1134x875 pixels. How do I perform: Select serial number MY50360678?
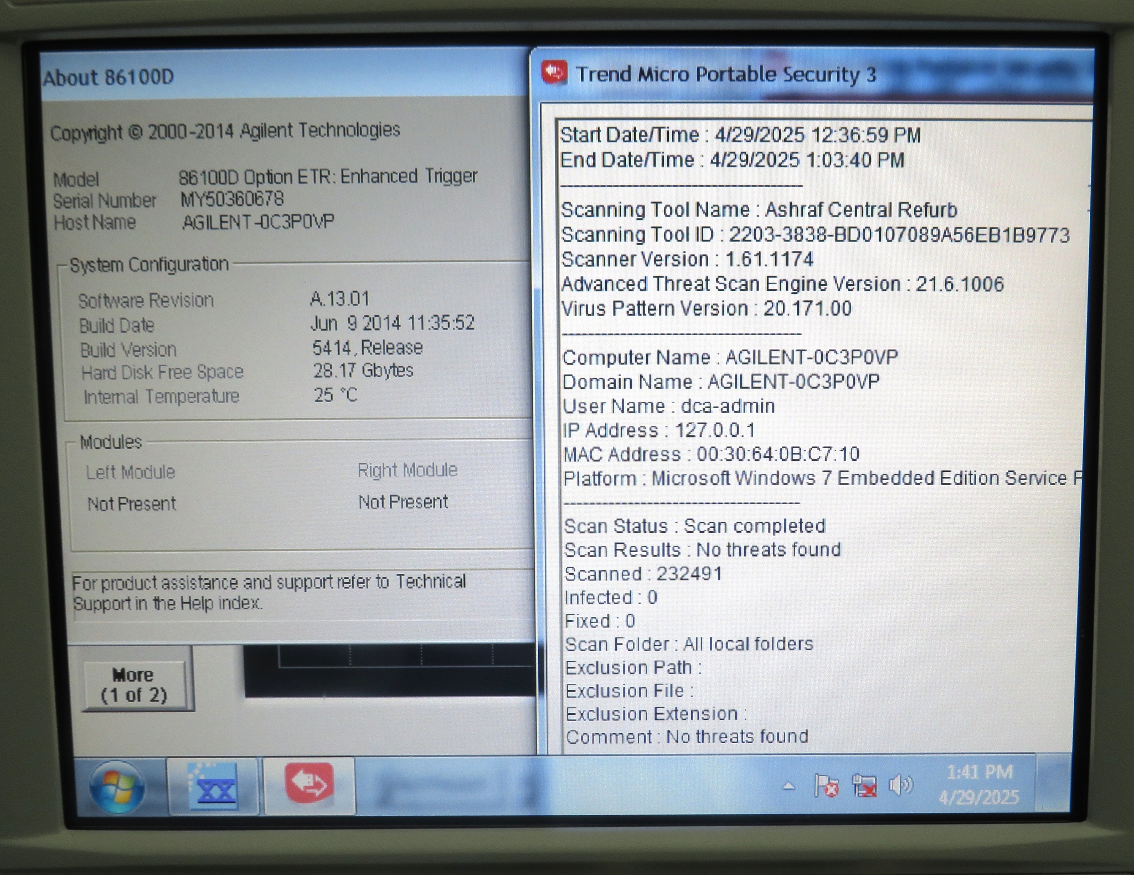(x=232, y=199)
